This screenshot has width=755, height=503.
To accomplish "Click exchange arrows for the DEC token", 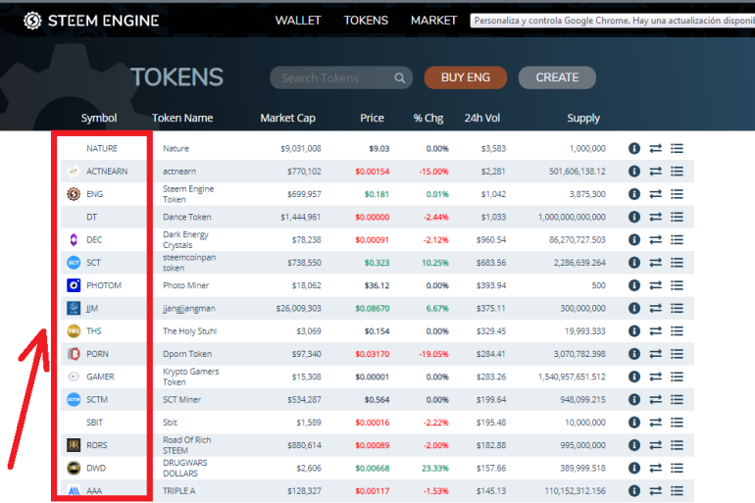I will 655,239.
